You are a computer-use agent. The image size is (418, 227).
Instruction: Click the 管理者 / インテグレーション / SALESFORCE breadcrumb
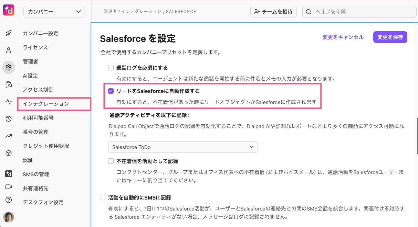point(150,12)
